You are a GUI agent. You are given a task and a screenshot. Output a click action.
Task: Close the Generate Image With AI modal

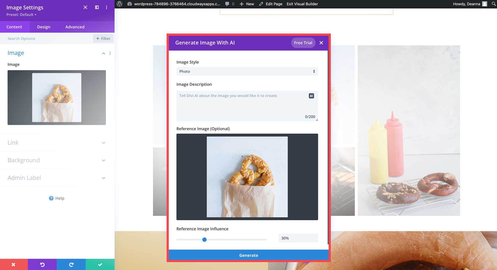tap(321, 43)
